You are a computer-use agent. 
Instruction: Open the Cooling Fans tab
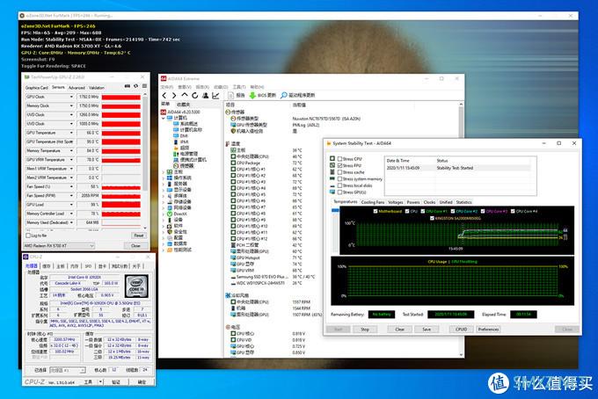pyautogui.click(x=373, y=202)
